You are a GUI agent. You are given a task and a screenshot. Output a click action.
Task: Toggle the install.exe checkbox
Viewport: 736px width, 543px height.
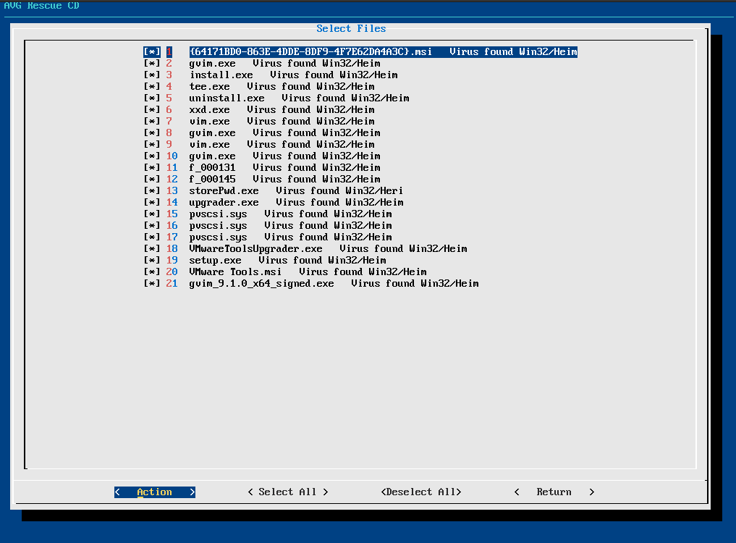151,75
